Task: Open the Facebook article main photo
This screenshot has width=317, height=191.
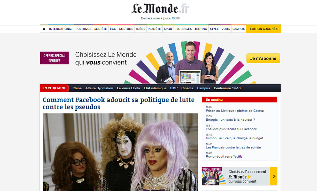Action: click(x=120, y=152)
